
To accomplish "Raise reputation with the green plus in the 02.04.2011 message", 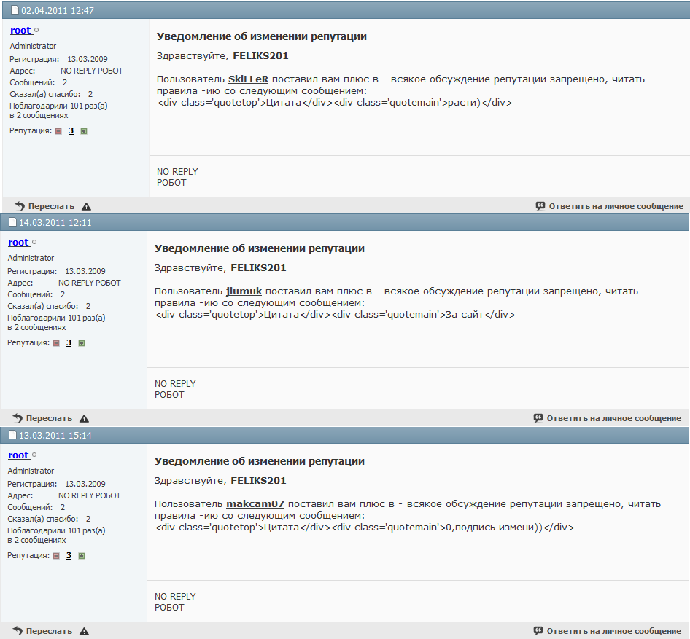I will [x=84, y=131].
